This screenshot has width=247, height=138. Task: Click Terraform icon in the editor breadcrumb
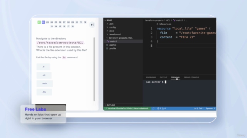coord(174,20)
